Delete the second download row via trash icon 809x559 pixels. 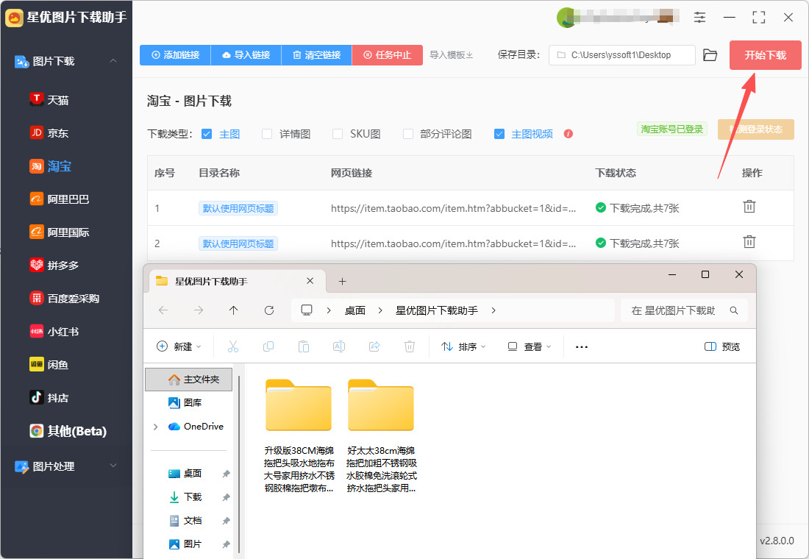(x=749, y=241)
